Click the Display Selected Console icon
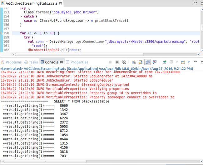 tap(171, 62)
